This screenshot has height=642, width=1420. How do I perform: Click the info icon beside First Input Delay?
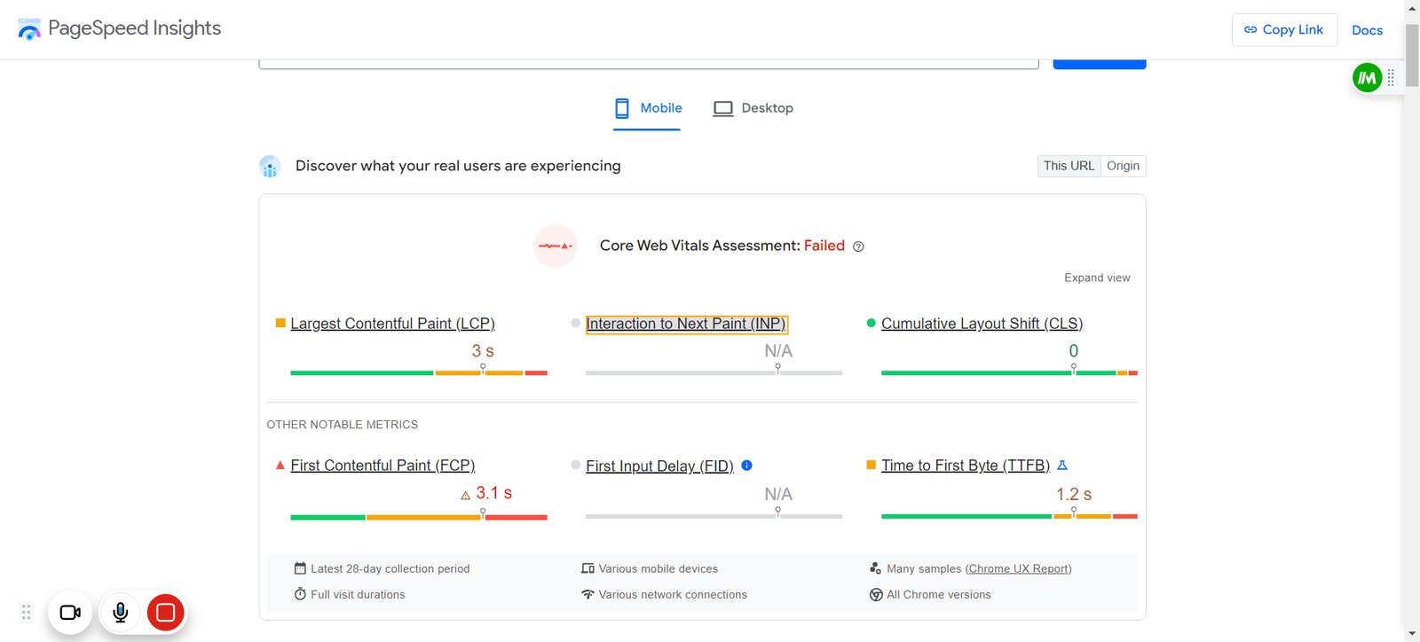point(746,466)
